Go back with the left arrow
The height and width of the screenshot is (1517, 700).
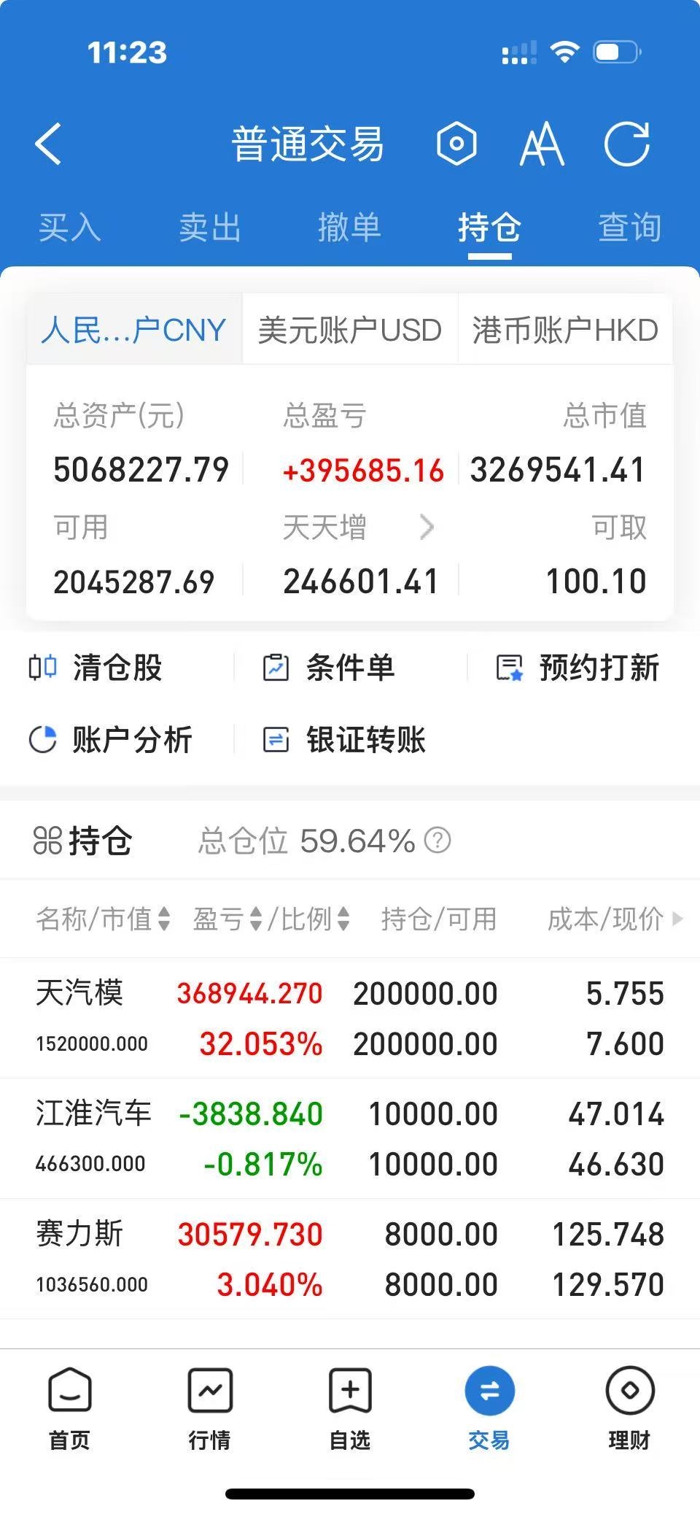pos(49,144)
